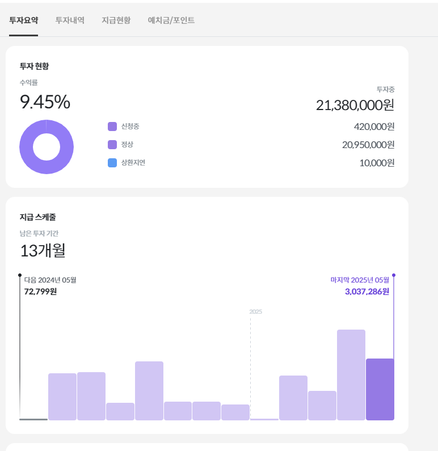The height and width of the screenshot is (451, 438).
Task: Open the 투자내역 tab
Action: click(x=70, y=20)
